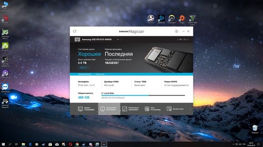263x147 pixels.
Task: Click the taskbar clock
Action: click(x=251, y=144)
